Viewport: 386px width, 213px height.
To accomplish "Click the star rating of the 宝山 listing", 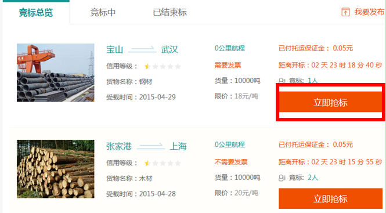I will (163, 67).
